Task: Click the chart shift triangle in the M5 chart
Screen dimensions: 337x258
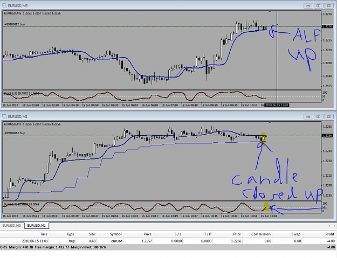Action: click(270, 11)
